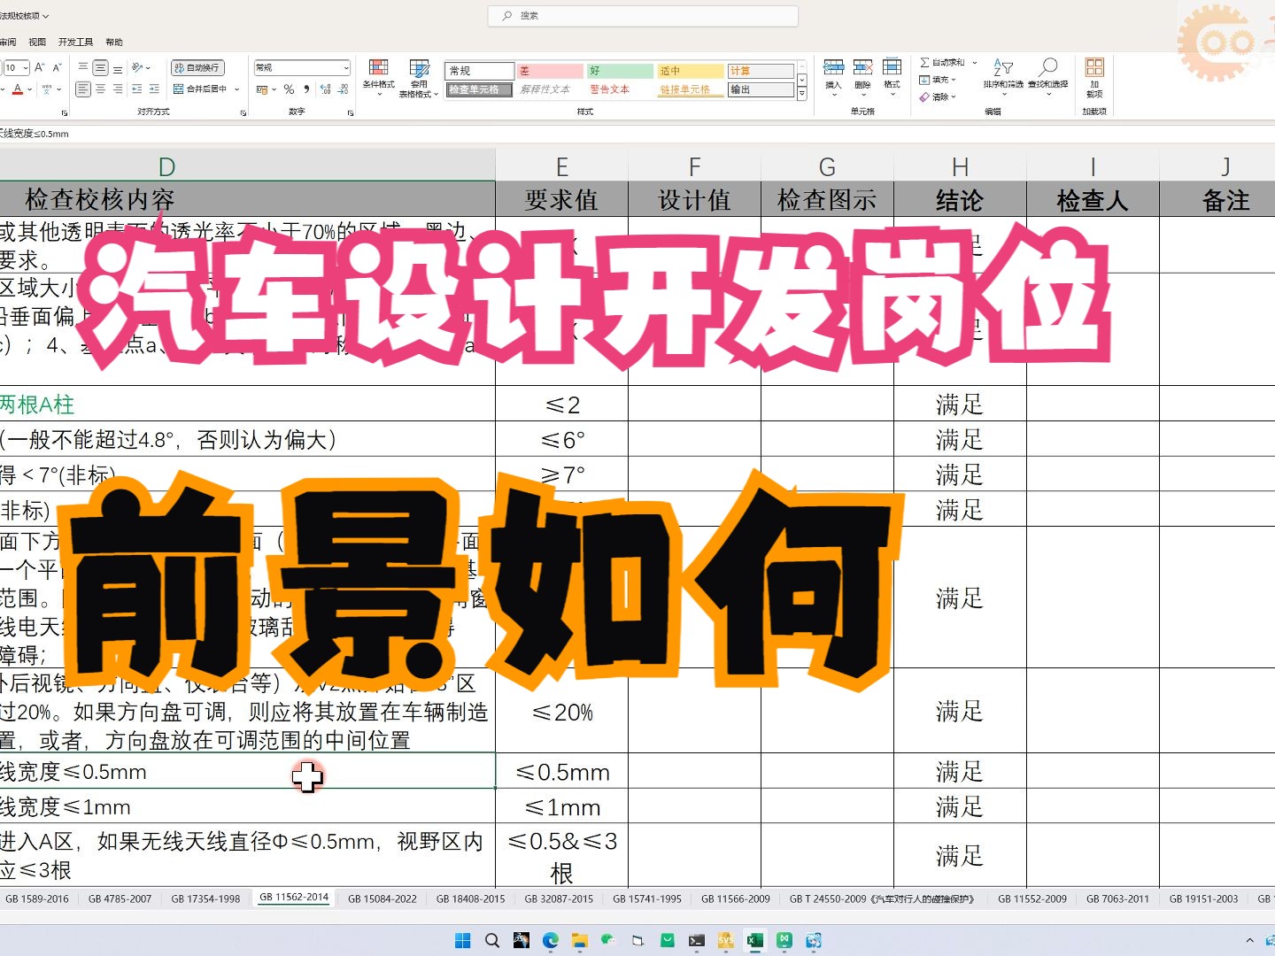Open the Insert cells (插入) menu

click(x=833, y=76)
